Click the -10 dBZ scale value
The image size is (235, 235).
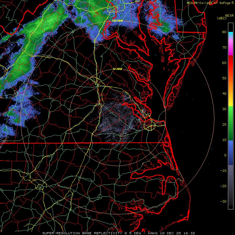coord(223,171)
